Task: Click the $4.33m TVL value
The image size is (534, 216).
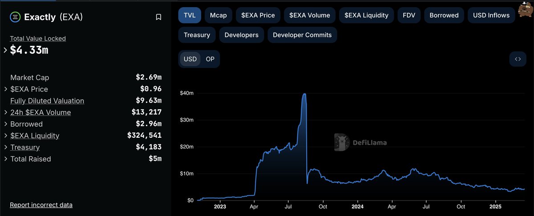Action: pos(29,50)
